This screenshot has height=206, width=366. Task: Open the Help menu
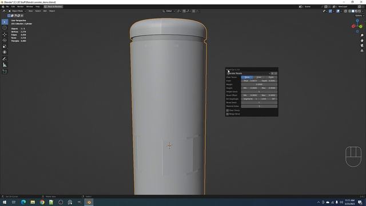click(38, 6)
